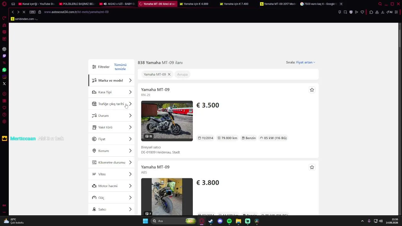
Task: Expand the Kasa Tipi filter
Action: click(111, 92)
